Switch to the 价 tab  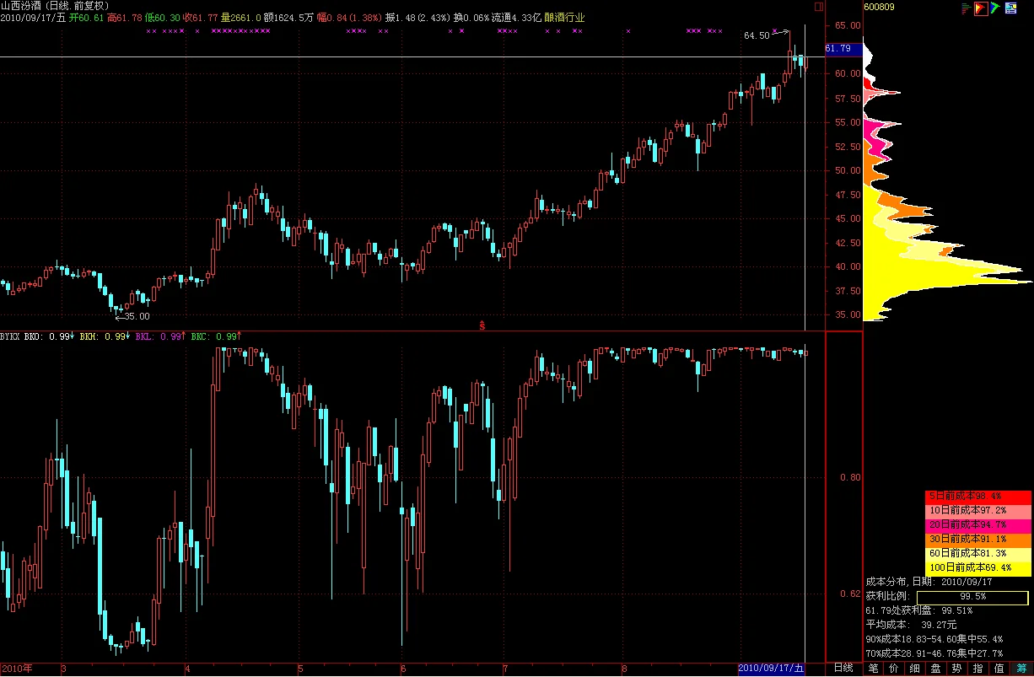pyautogui.click(x=894, y=669)
